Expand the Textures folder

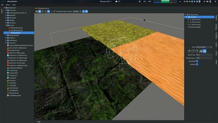(x=6, y=43)
